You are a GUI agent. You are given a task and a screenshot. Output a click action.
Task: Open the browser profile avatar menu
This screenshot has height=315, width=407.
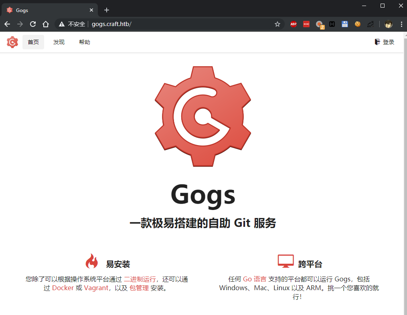(x=388, y=24)
